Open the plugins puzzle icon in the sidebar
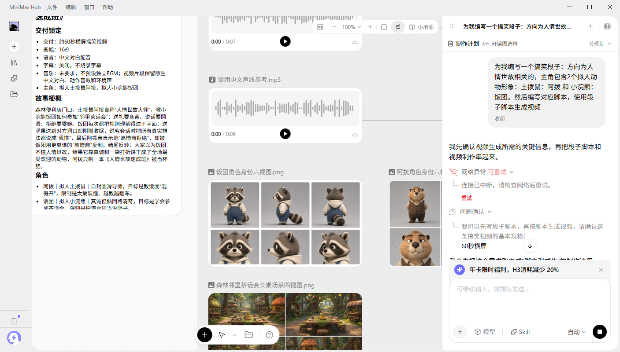This screenshot has height=352, width=620. [14, 78]
